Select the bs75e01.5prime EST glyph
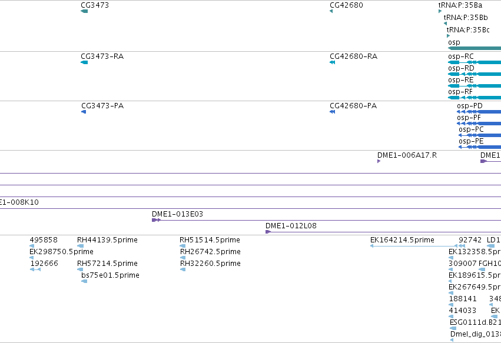 [84, 281]
